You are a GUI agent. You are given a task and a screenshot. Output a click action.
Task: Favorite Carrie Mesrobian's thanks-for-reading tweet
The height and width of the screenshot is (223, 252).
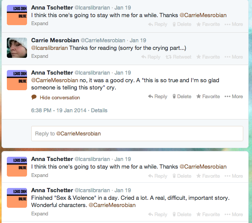(208, 57)
